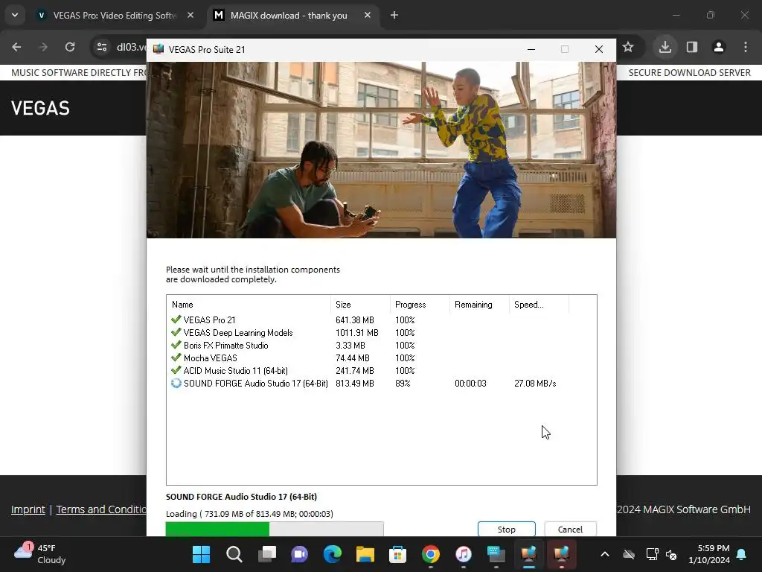Select Mocha VEGAS row

[382, 358]
